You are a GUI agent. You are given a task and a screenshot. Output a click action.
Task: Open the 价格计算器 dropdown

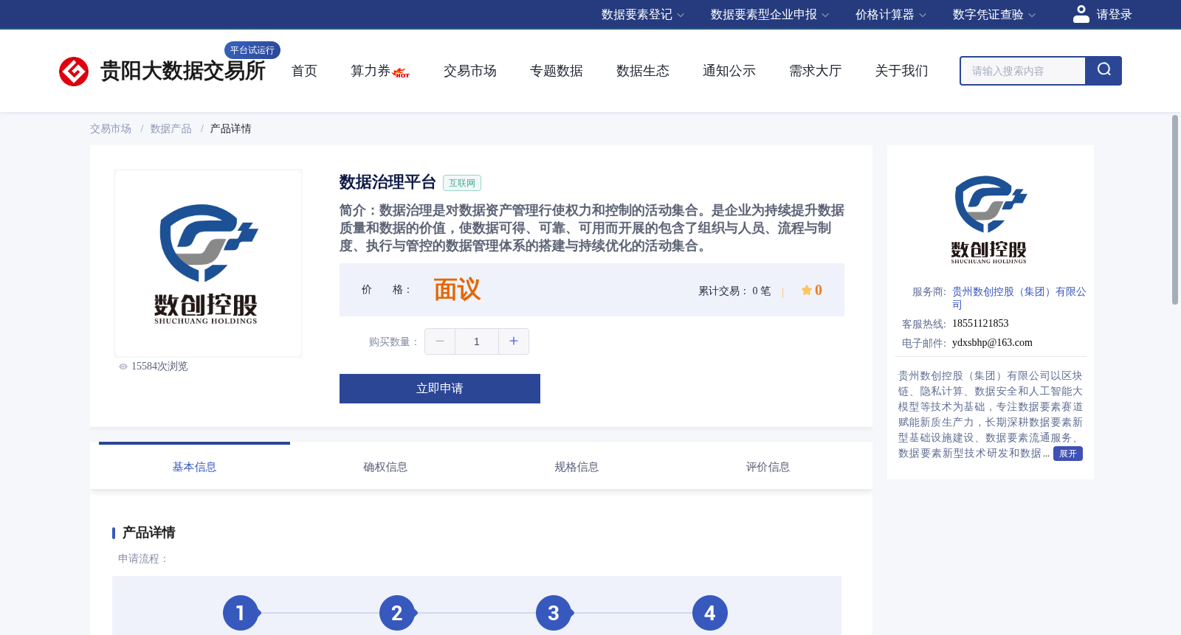pos(891,15)
